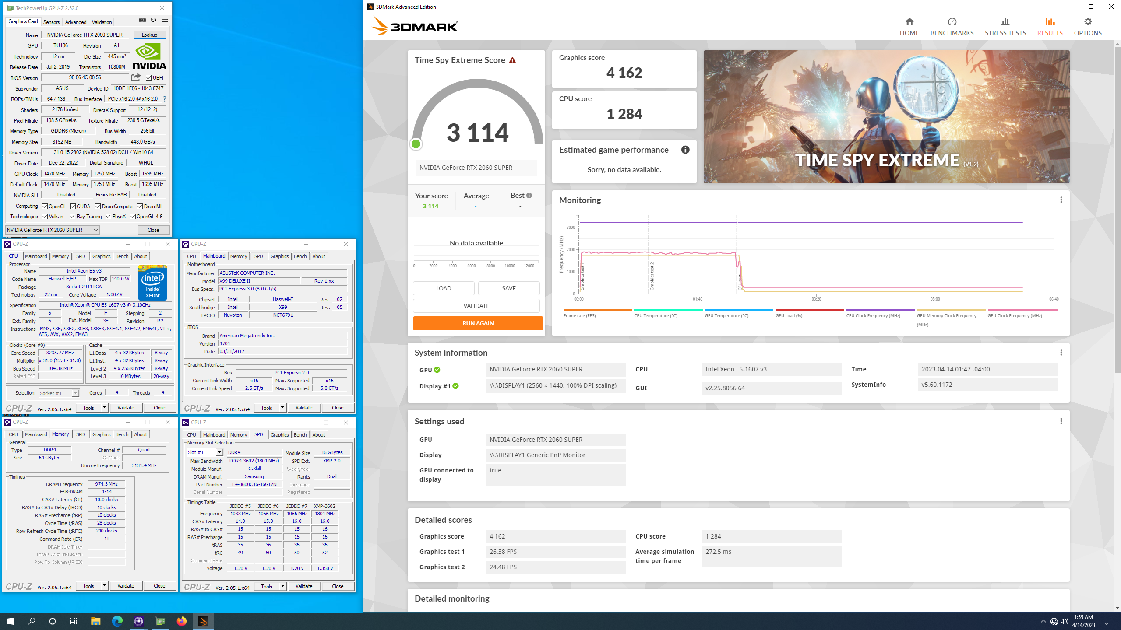This screenshot has width=1121, height=630.
Task: Click the Best score info icon
Action: coord(529,196)
